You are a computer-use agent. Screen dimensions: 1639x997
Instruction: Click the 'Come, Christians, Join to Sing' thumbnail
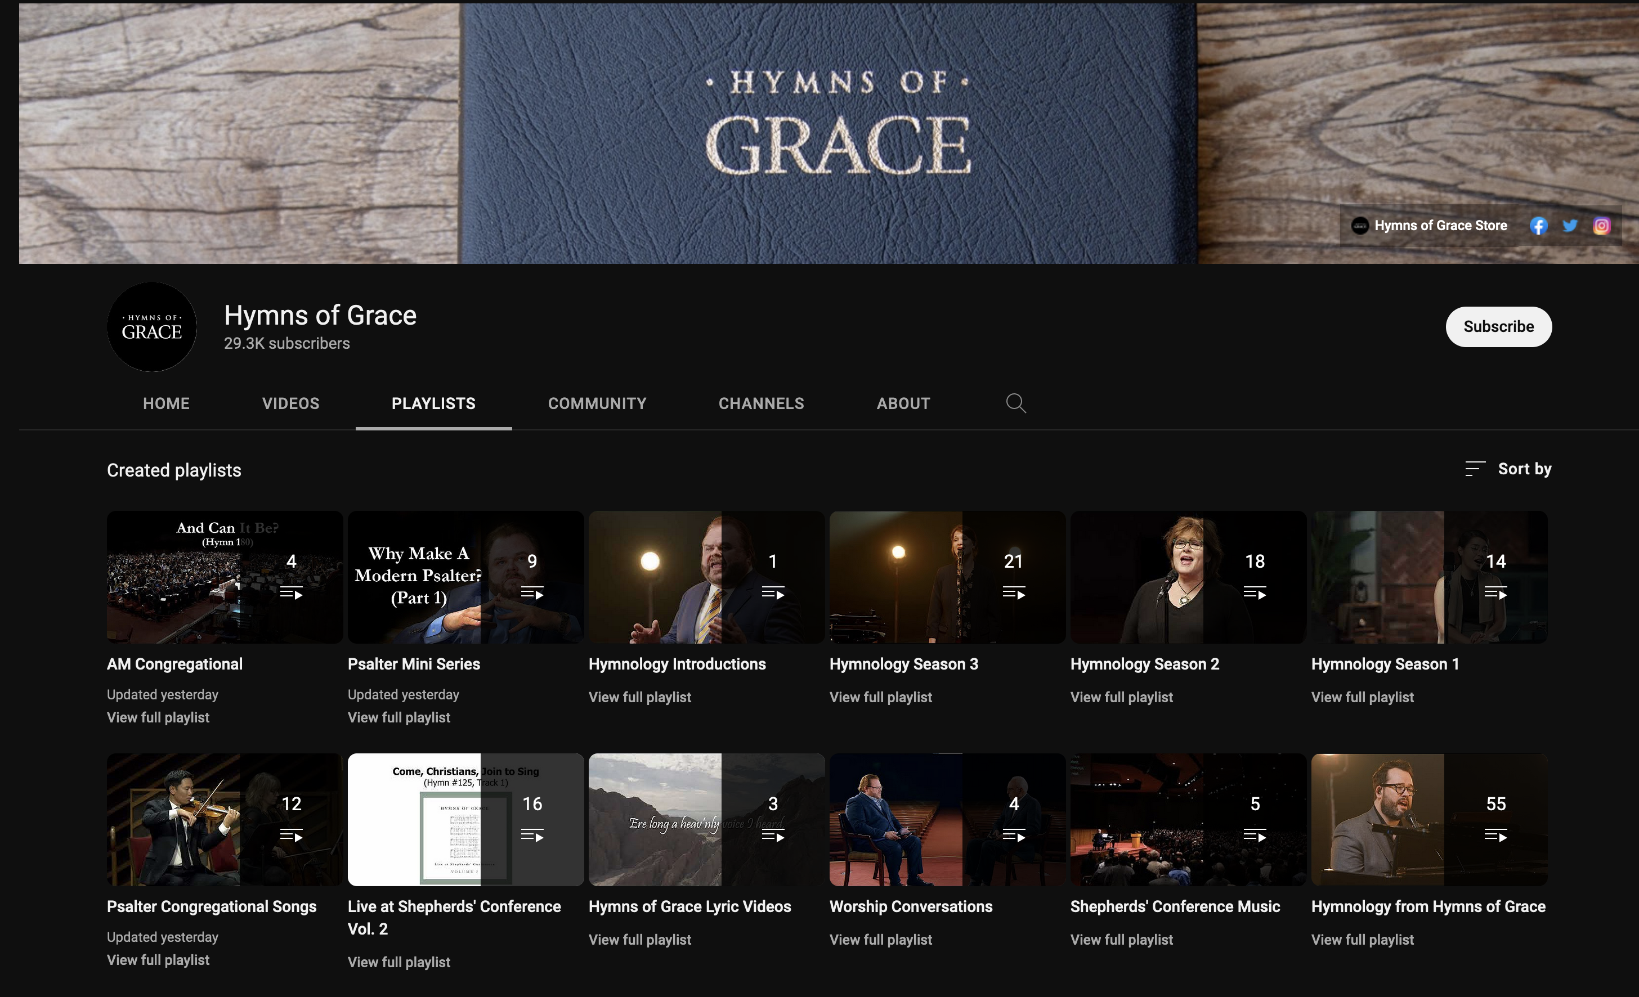point(465,819)
